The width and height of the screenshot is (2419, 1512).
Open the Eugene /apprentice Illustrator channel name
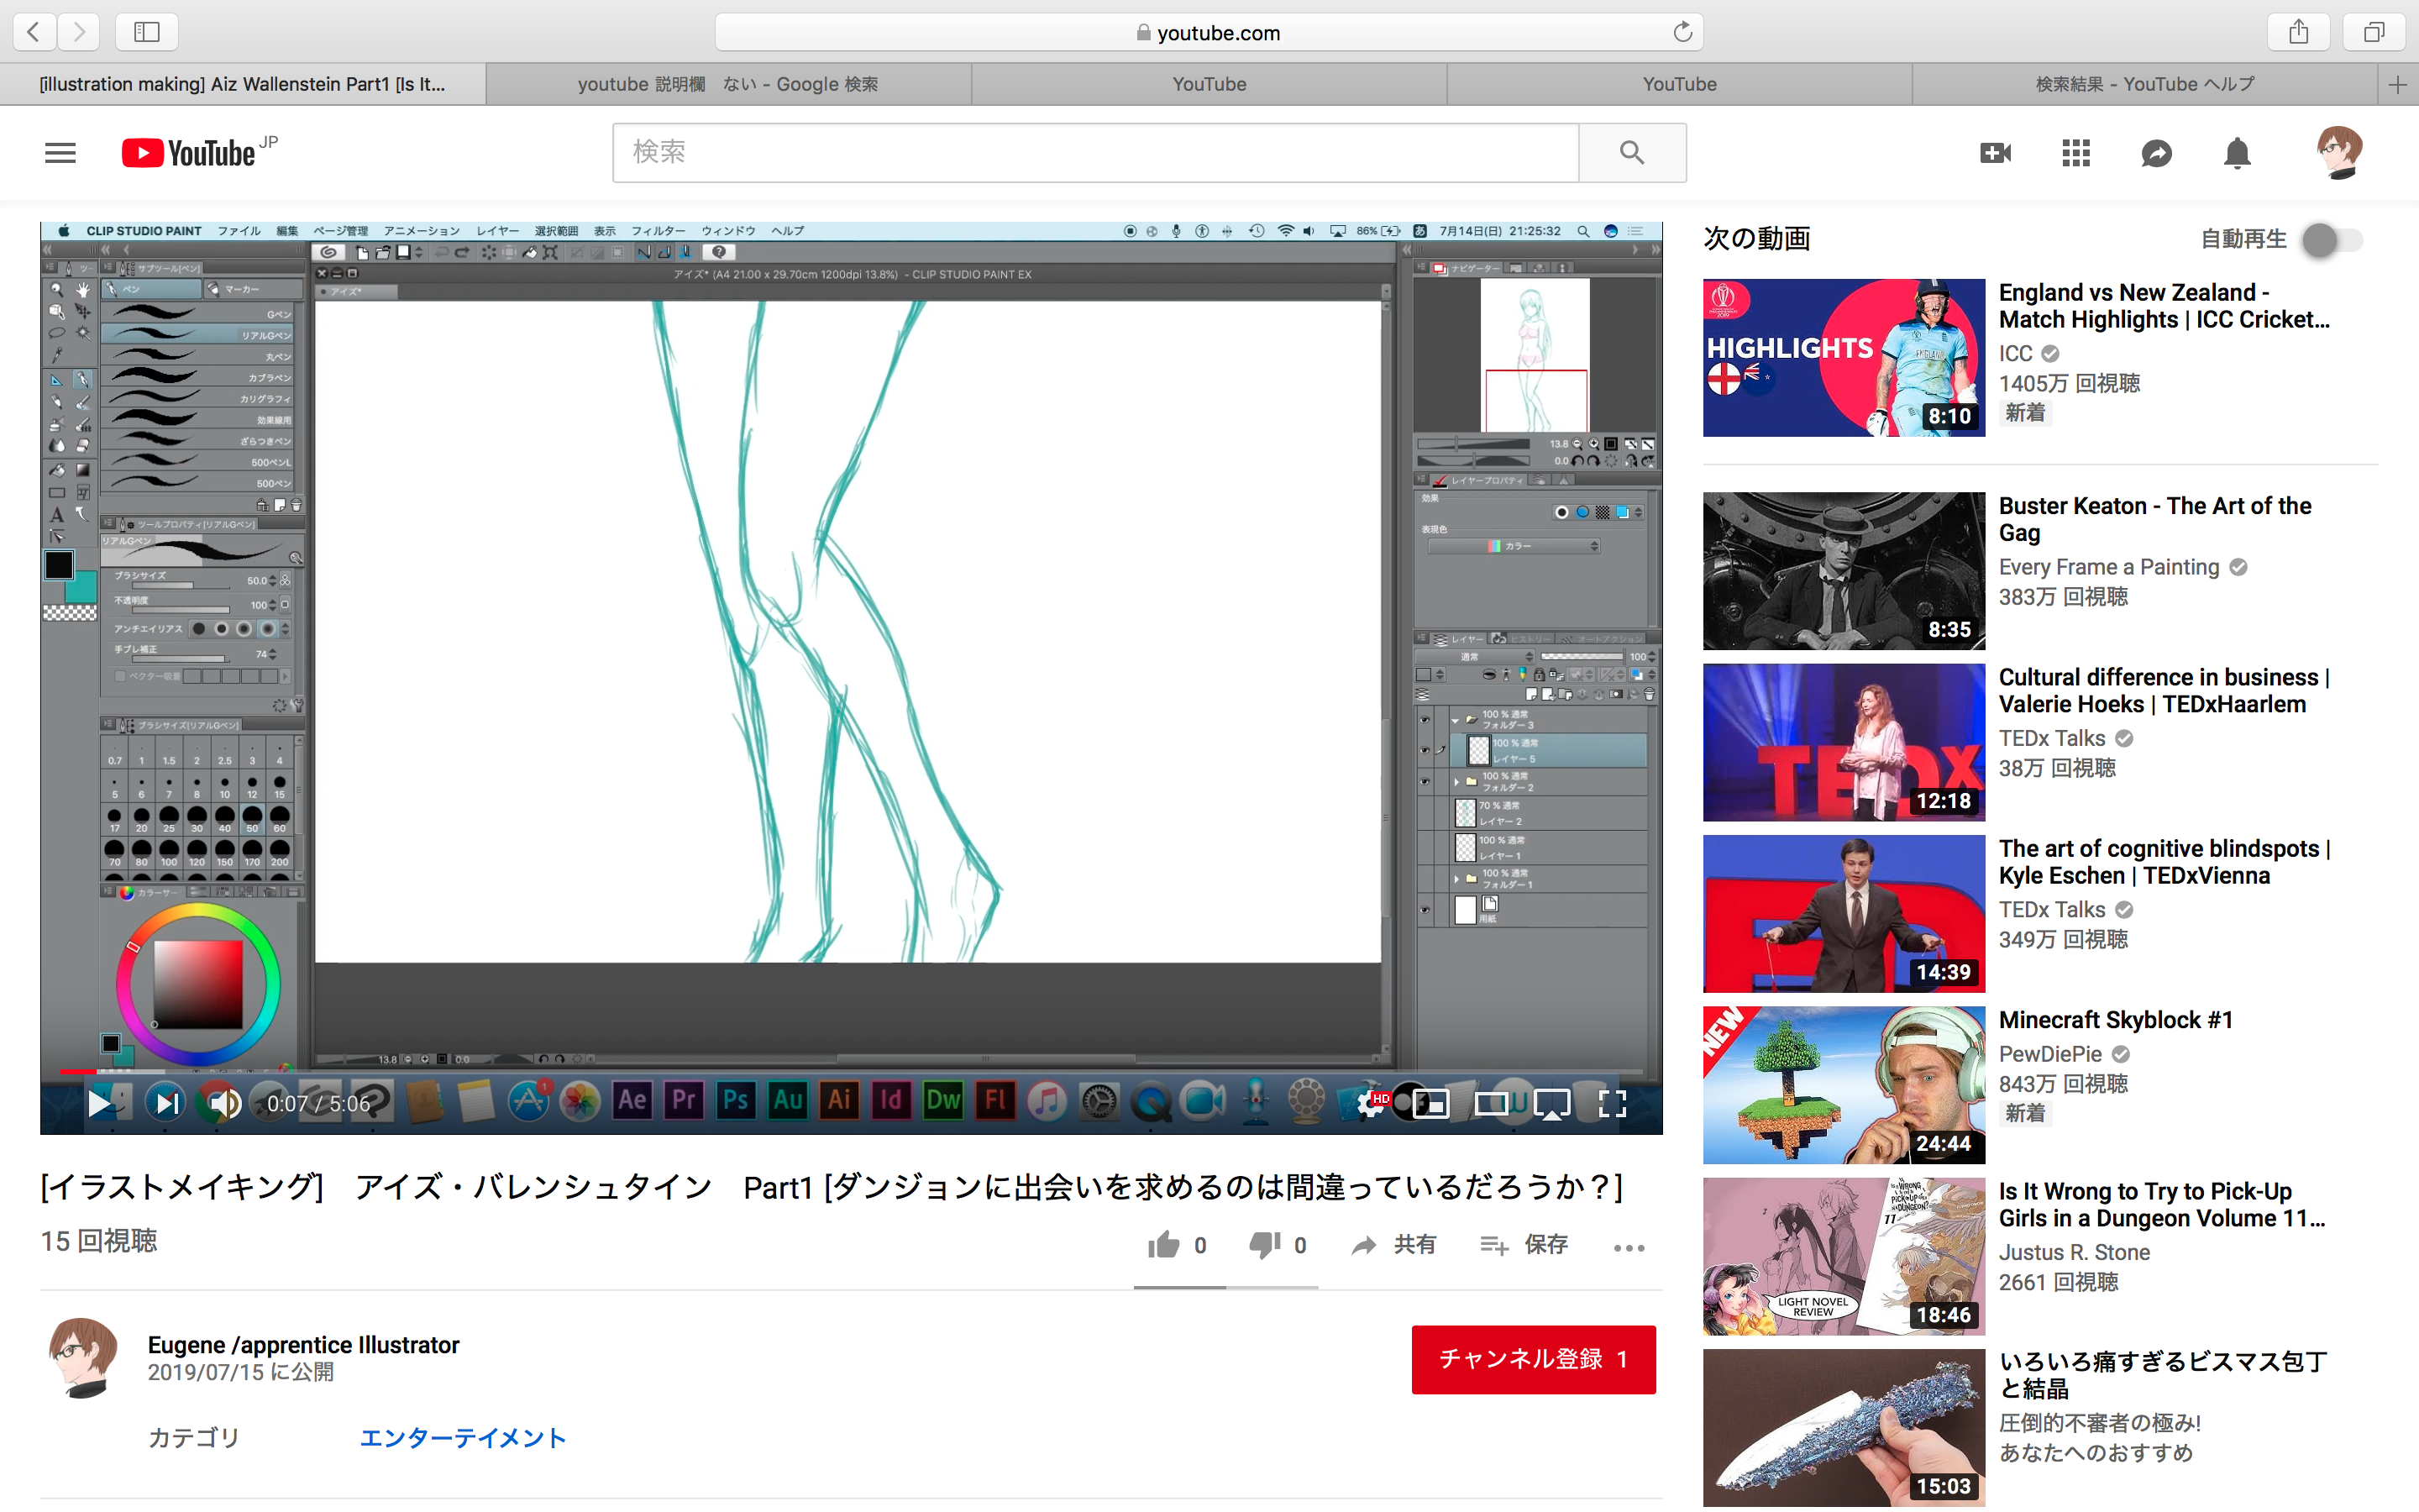point(304,1345)
